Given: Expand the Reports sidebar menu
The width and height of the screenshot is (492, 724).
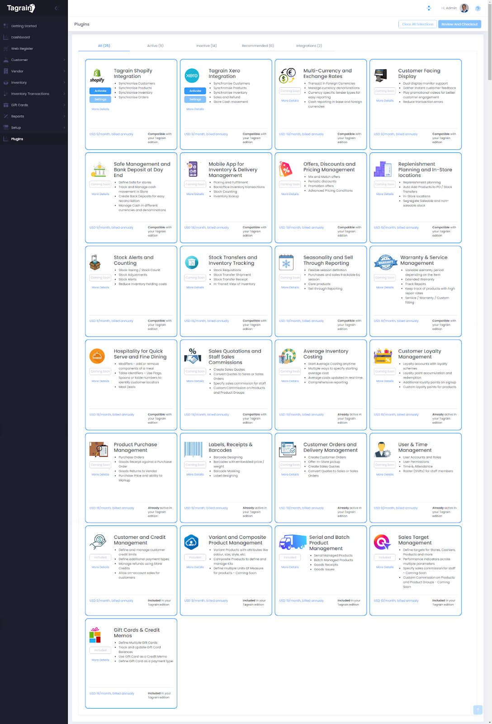Looking at the screenshot, I should (x=34, y=116).
